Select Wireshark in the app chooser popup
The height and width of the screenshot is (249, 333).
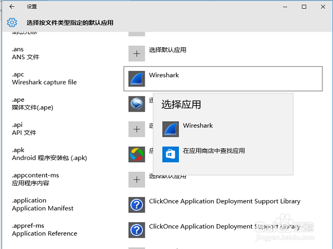click(198, 126)
